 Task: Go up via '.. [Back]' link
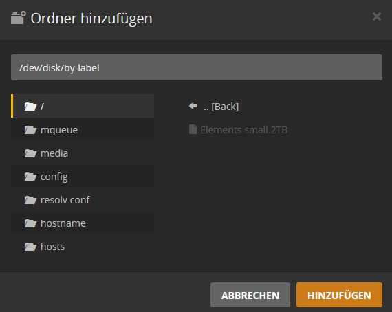221,107
